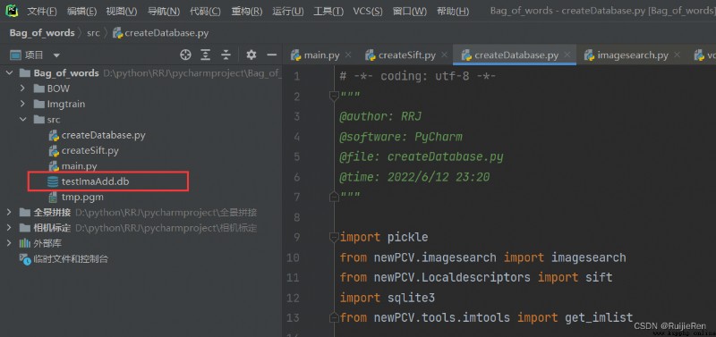Open project panel settings gear
Viewport: 716px width, 337px height.
251,55
